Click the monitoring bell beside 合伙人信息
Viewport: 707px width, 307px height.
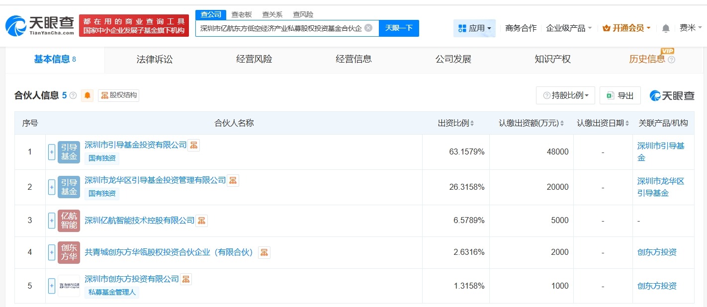tap(88, 95)
